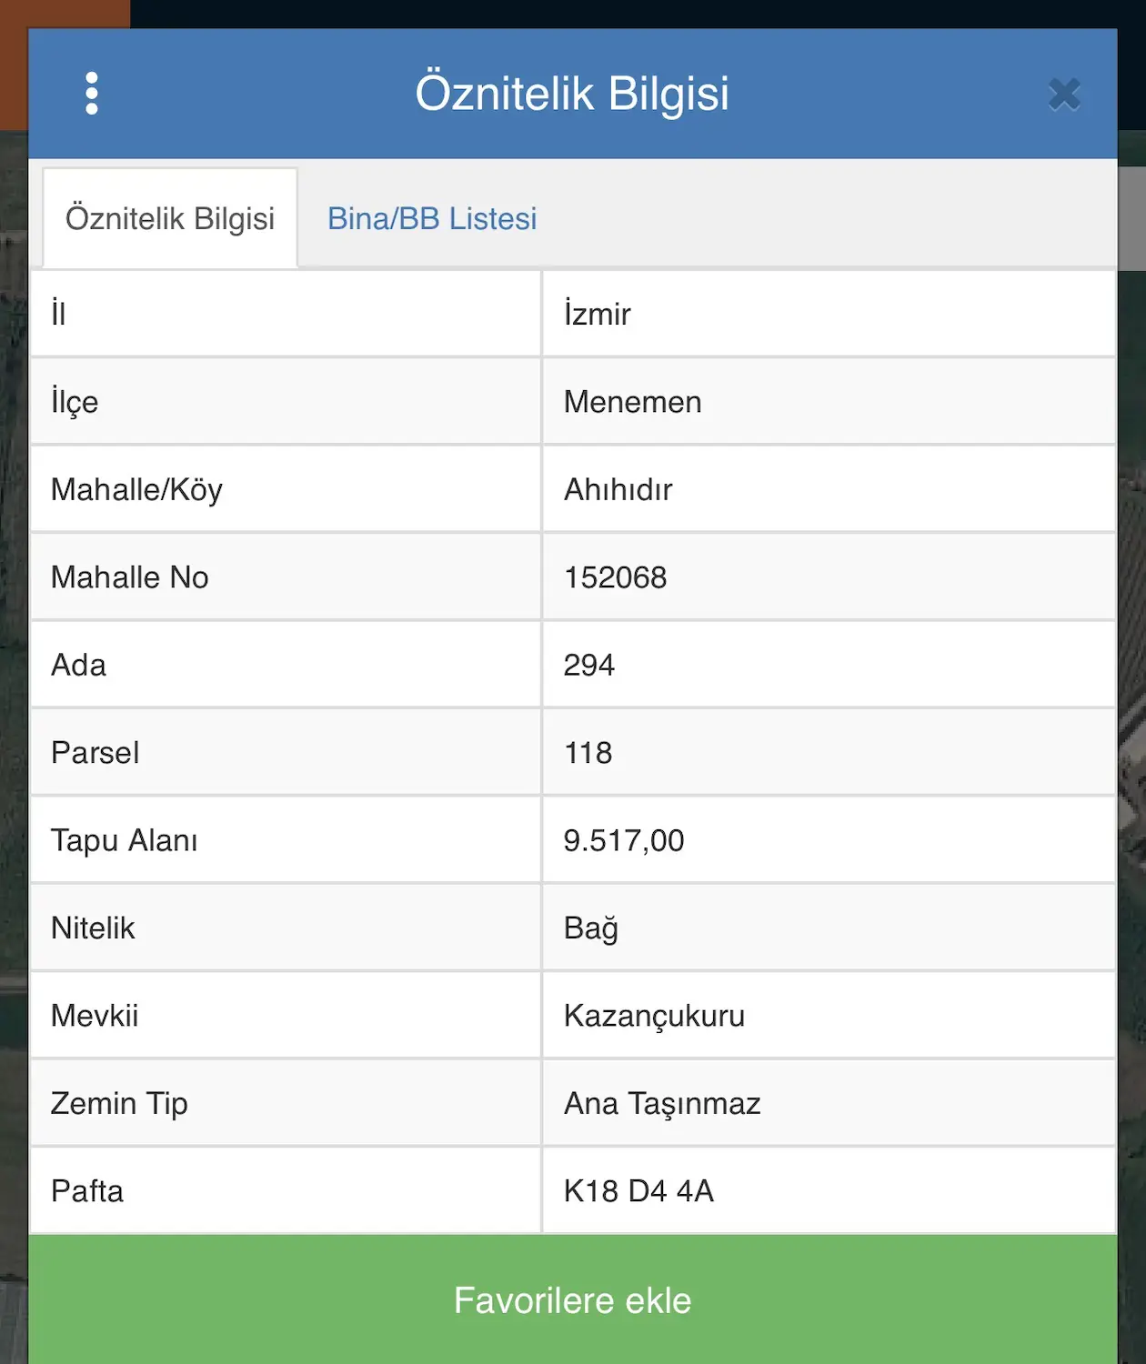Select the Nitelik value Bağ
The image size is (1146, 1364).
coord(591,928)
